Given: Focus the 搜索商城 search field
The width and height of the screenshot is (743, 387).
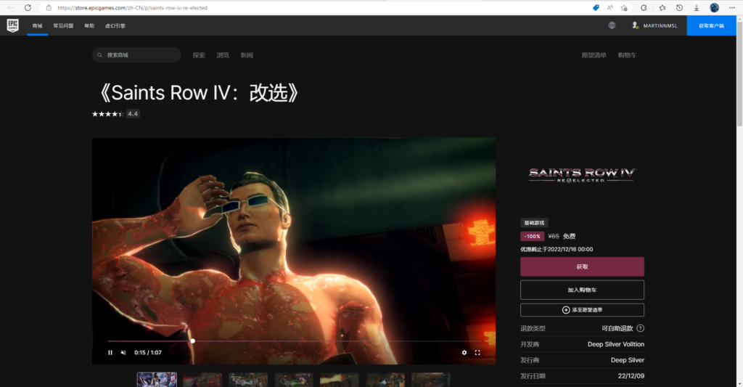Looking at the screenshot, I should [136, 55].
